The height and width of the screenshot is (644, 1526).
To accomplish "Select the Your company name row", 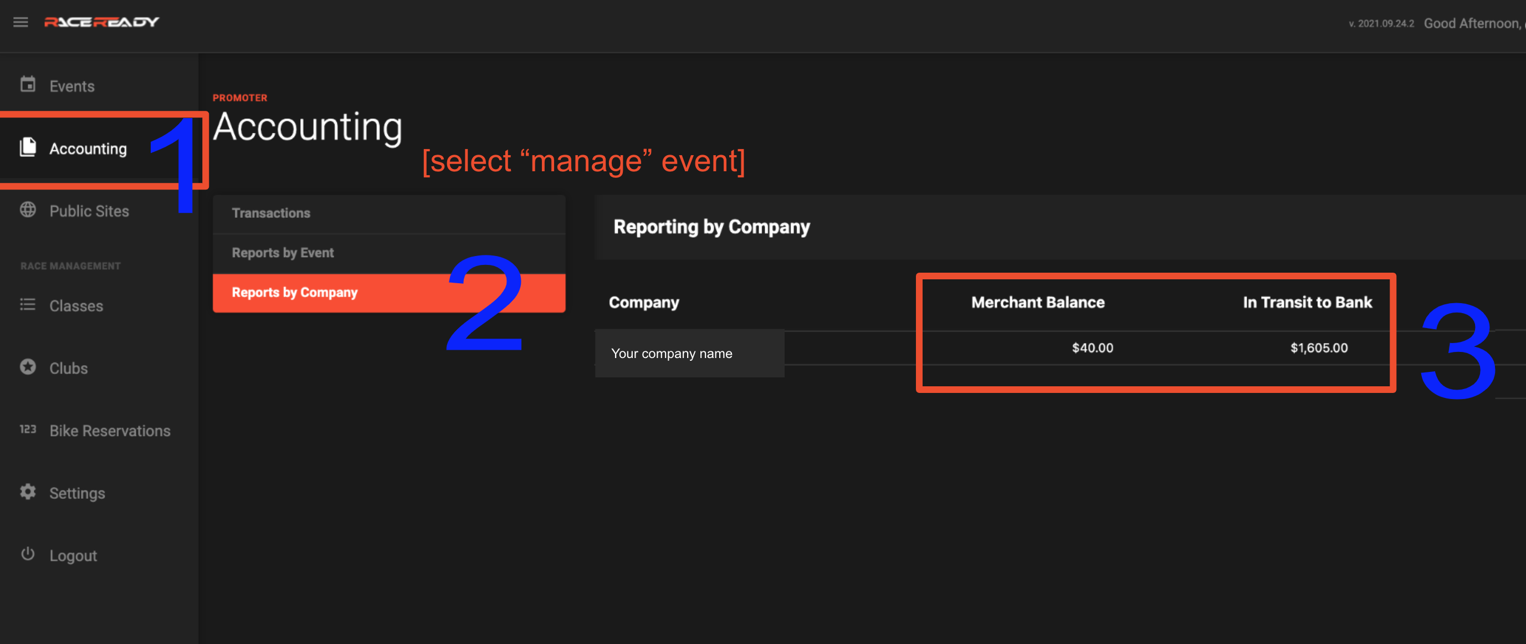I will pos(671,354).
